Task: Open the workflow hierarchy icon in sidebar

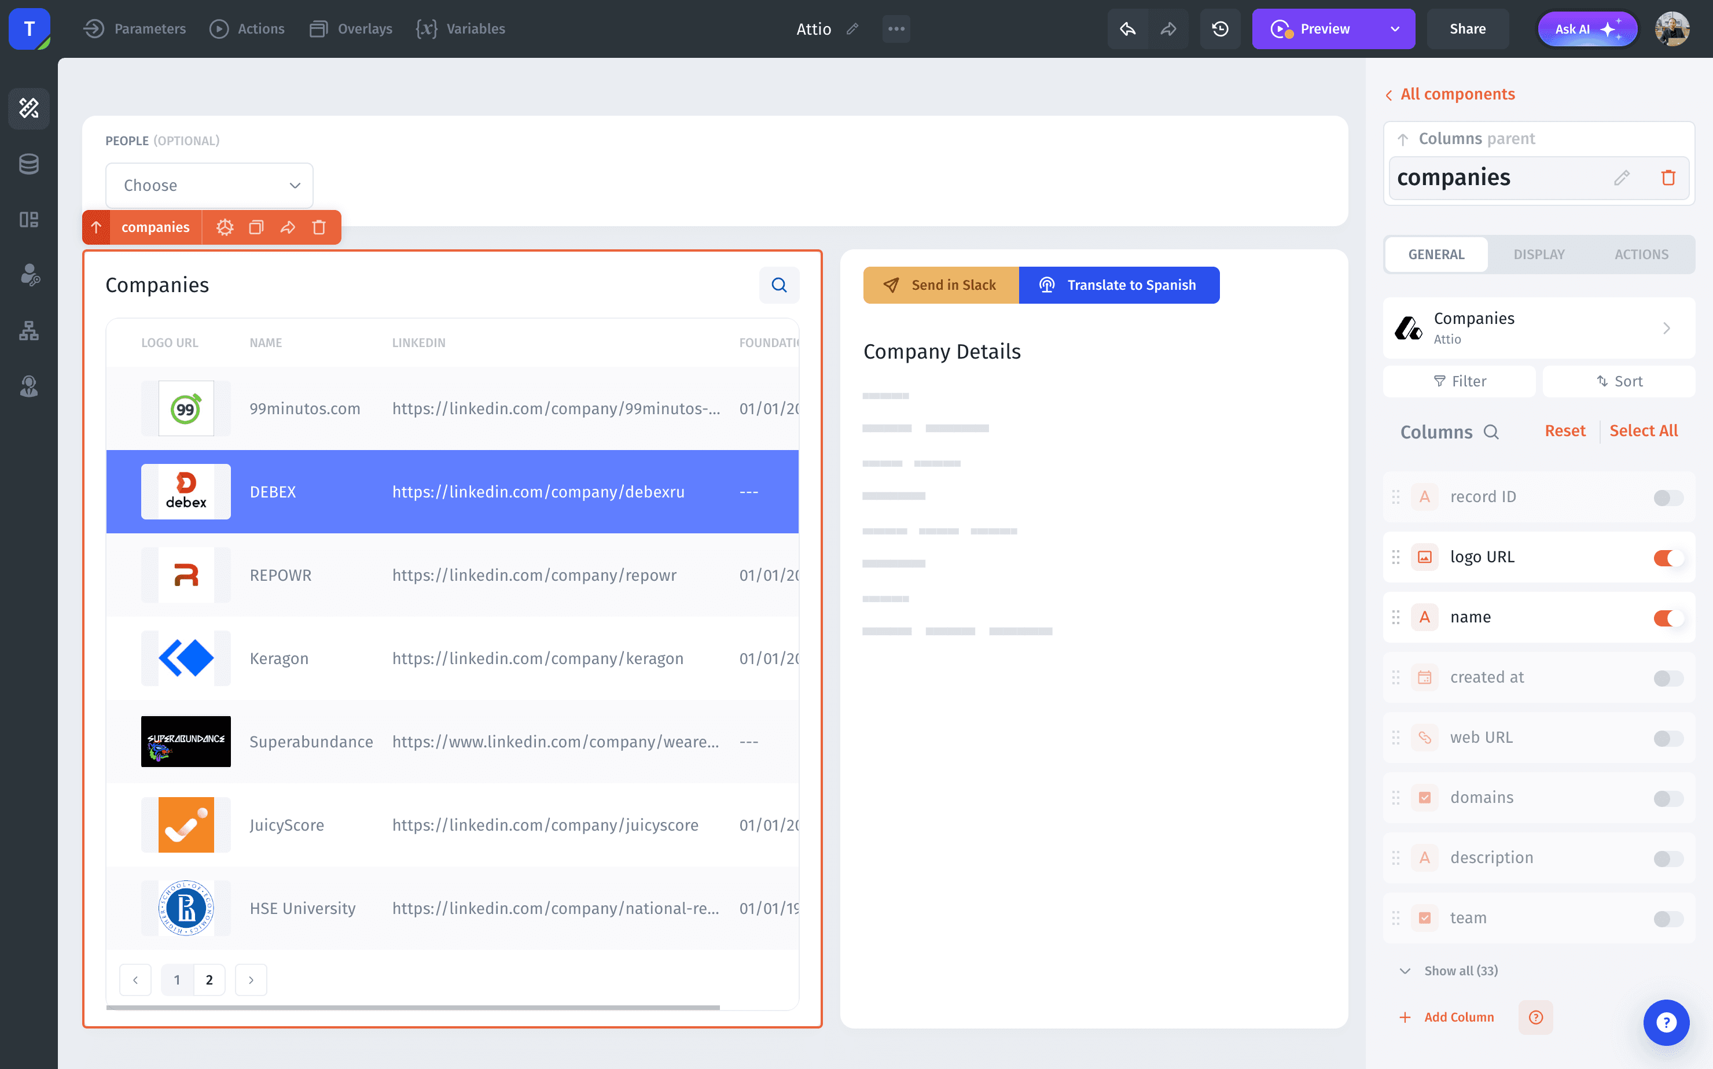Action: click(28, 330)
